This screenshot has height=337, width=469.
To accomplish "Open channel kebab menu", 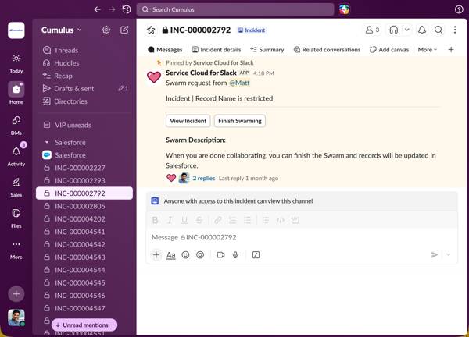I will click(455, 30).
